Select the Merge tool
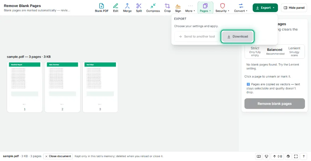This screenshot has height=161, width=311. click(127, 8)
